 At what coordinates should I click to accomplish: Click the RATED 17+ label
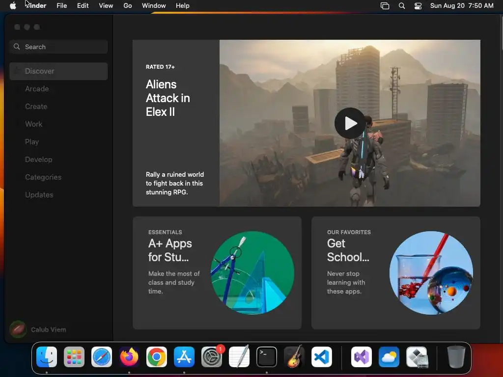click(x=160, y=67)
